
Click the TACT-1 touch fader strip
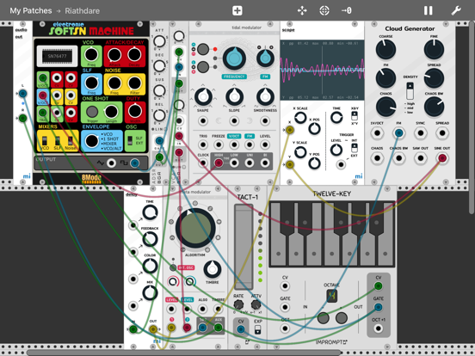(x=244, y=247)
